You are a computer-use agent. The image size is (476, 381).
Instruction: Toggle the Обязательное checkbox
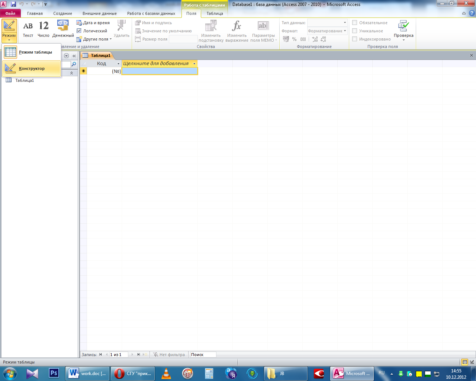pyautogui.click(x=355, y=23)
